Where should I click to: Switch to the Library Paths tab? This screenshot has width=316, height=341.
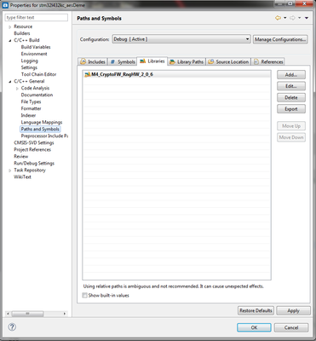click(x=187, y=61)
